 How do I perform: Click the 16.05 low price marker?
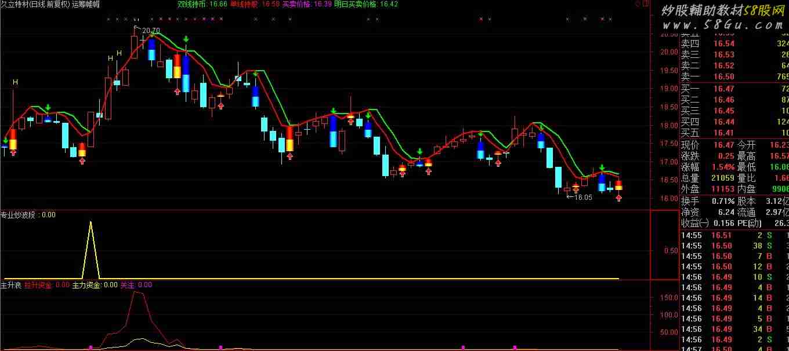(x=582, y=198)
